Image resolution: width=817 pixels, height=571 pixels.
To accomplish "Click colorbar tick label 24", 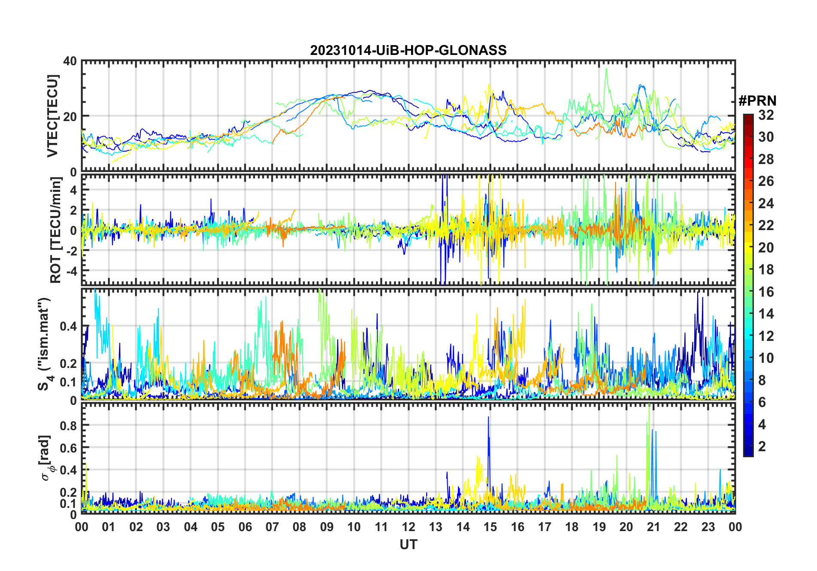I will 766,203.
